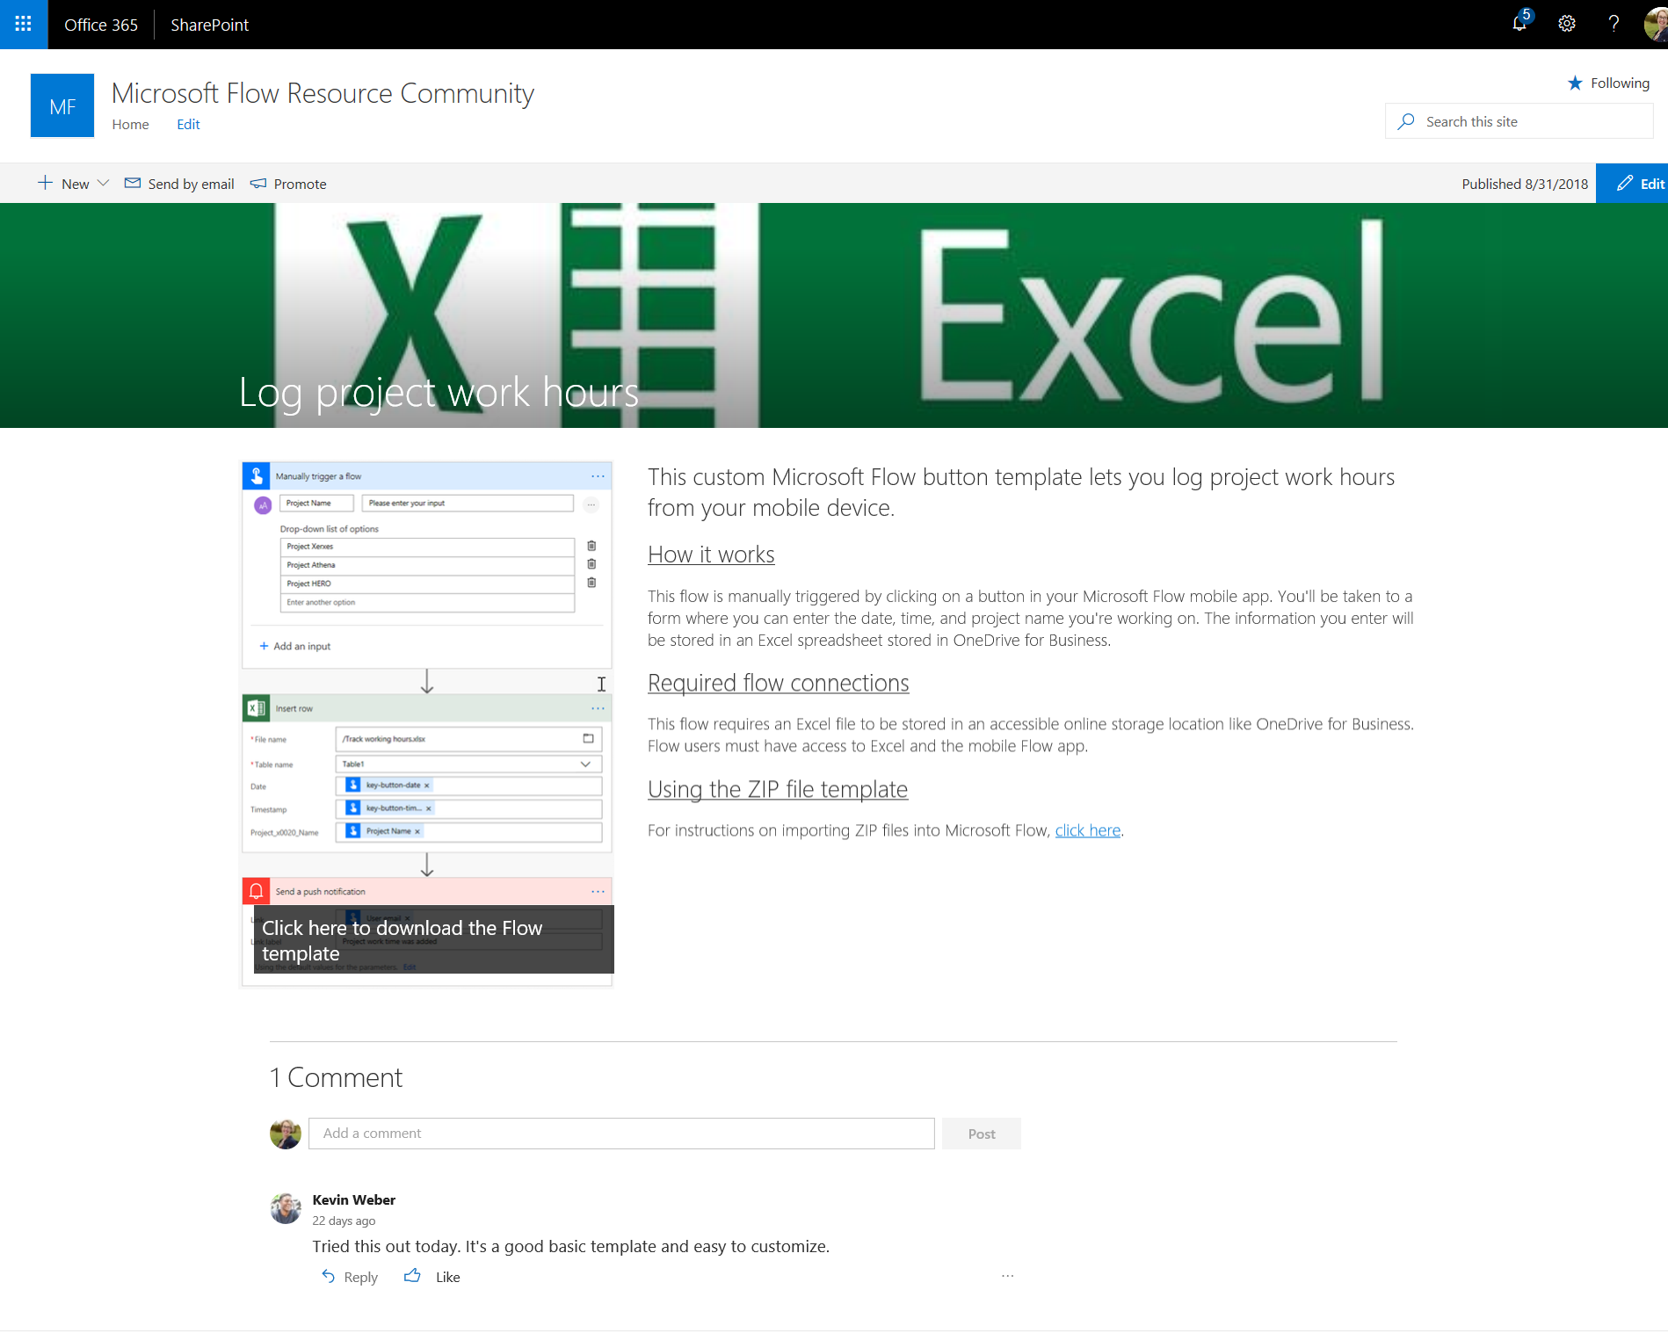Click the 'Published 8/31/2018' status text
1668x1333 pixels.
coord(1525,184)
